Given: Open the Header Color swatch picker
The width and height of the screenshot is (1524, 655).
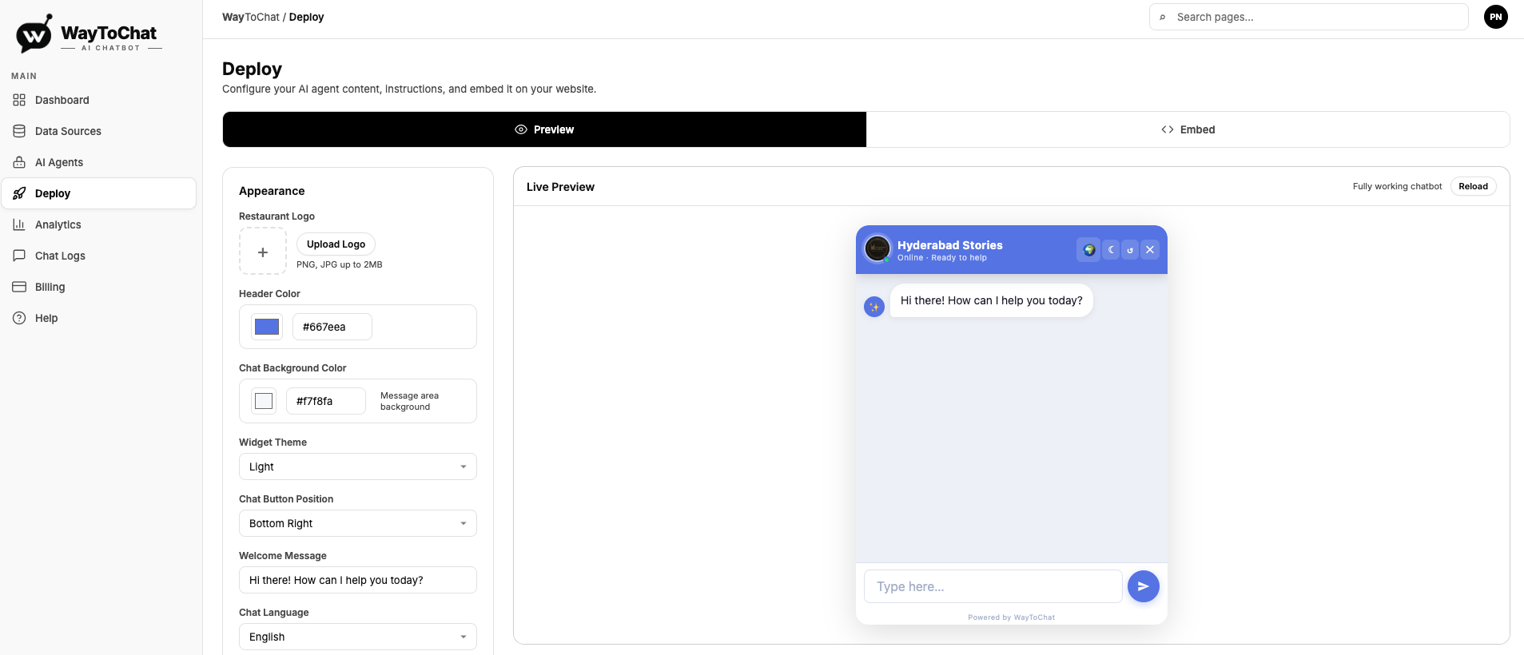Looking at the screenshot, I should click(267, 327).
